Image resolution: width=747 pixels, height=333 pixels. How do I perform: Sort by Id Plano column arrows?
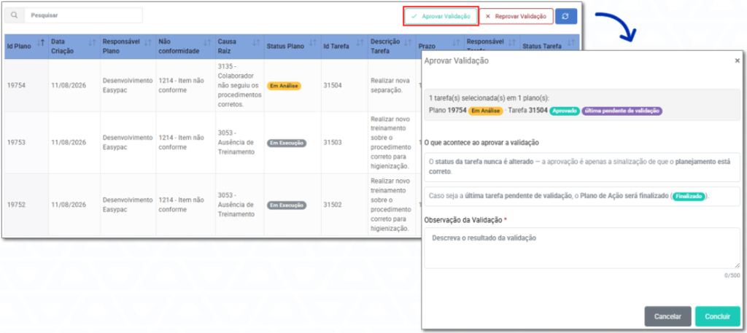pos(41,43)
